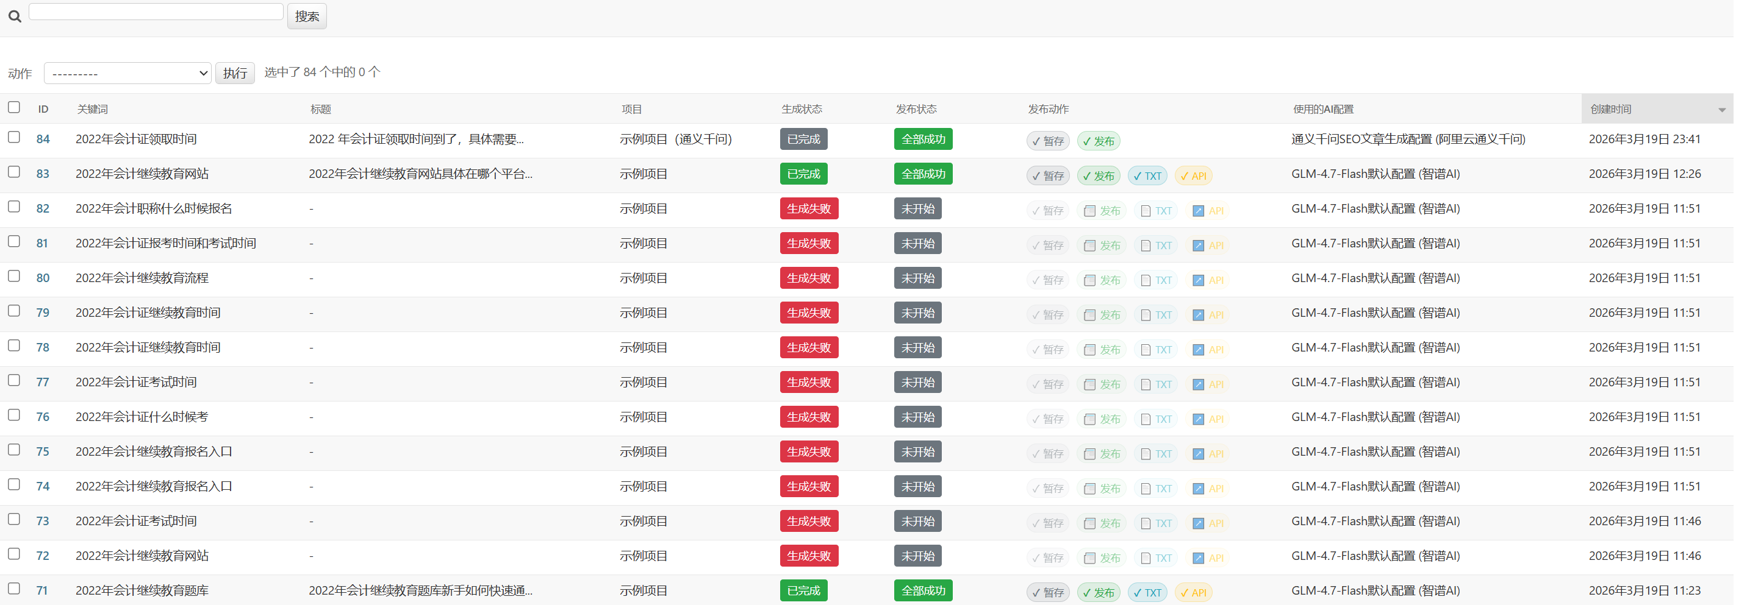
Task: Sort the table by 生成状态 column header
Action: [x=801, y=109]
